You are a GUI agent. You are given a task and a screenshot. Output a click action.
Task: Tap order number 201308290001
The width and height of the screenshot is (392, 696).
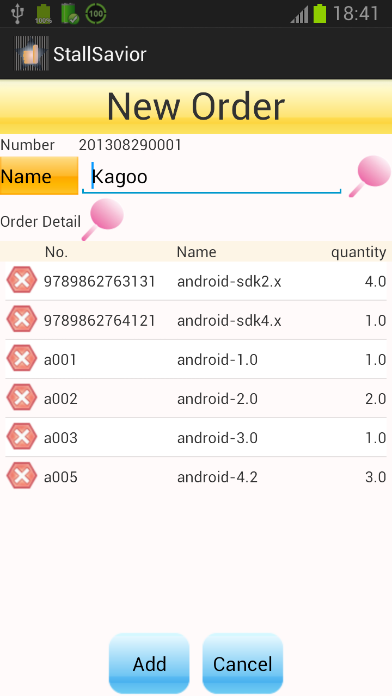tap(130, 145)
